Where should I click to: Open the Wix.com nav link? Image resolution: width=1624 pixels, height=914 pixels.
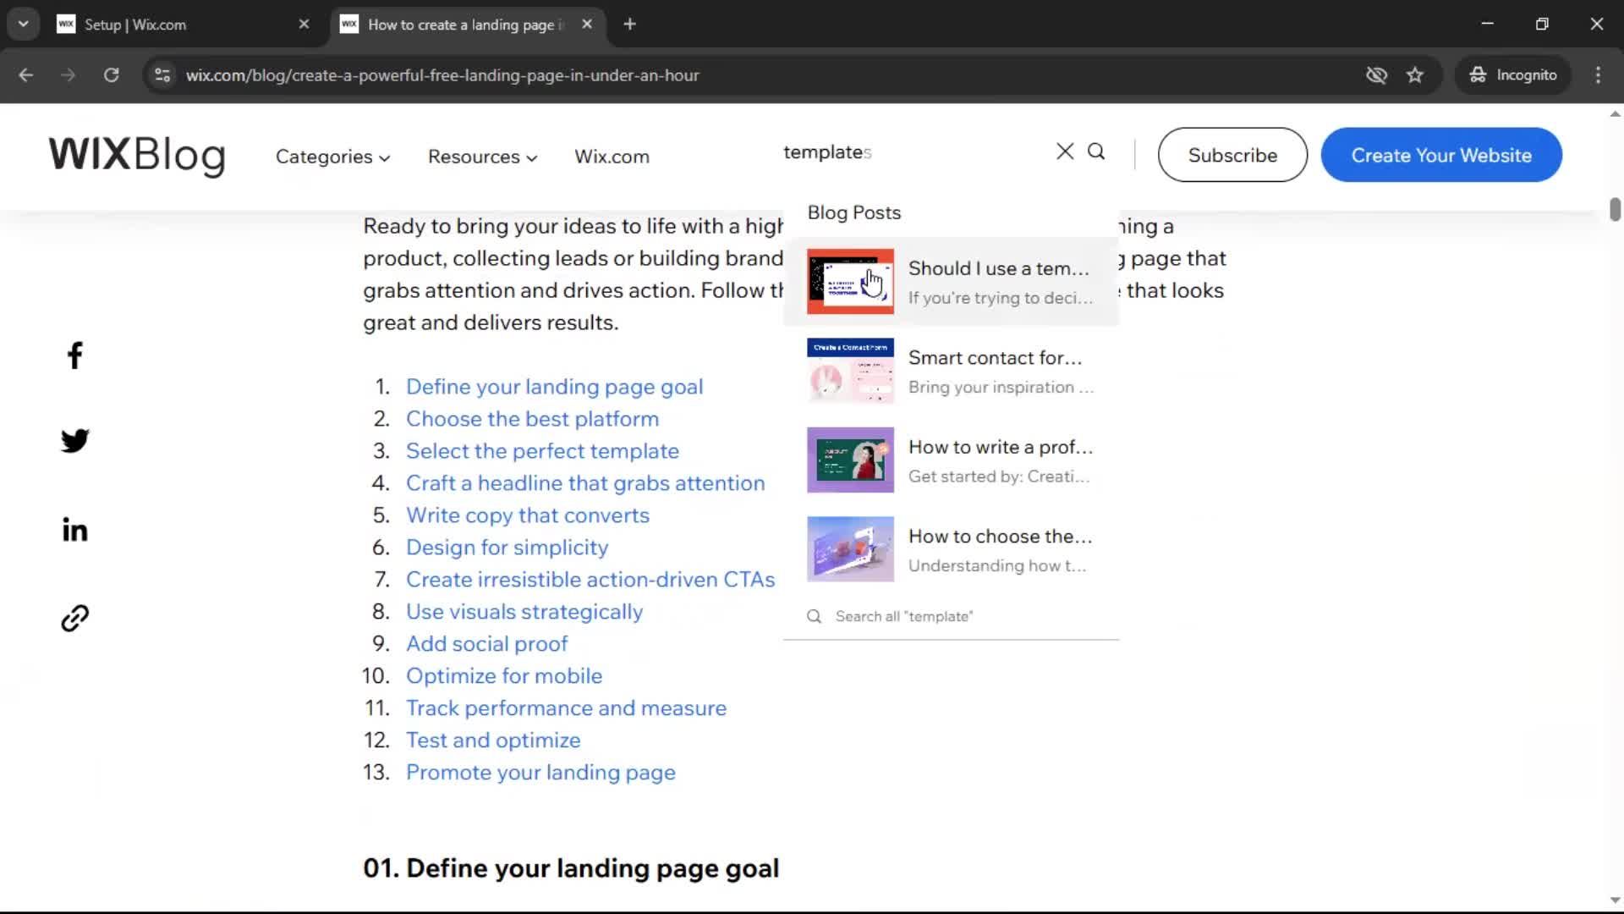pyautogui.click(x=612, y=157)
